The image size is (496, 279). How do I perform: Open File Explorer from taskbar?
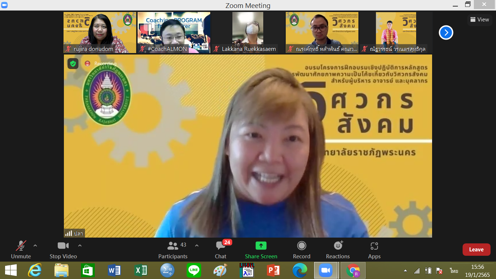coord(61,270)
